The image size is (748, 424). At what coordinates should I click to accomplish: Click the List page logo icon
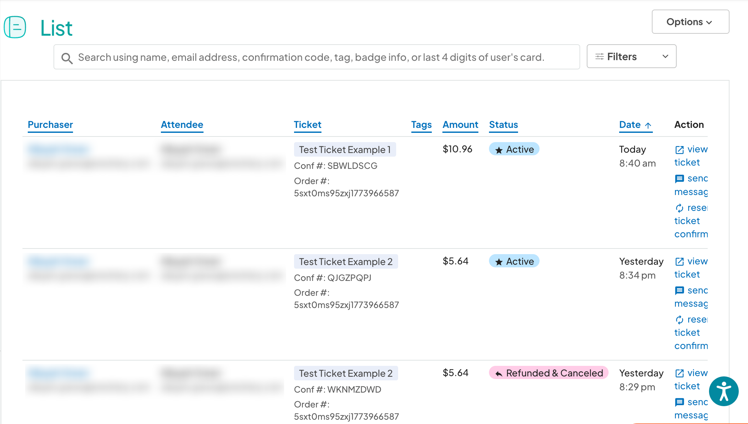[15, 27]
